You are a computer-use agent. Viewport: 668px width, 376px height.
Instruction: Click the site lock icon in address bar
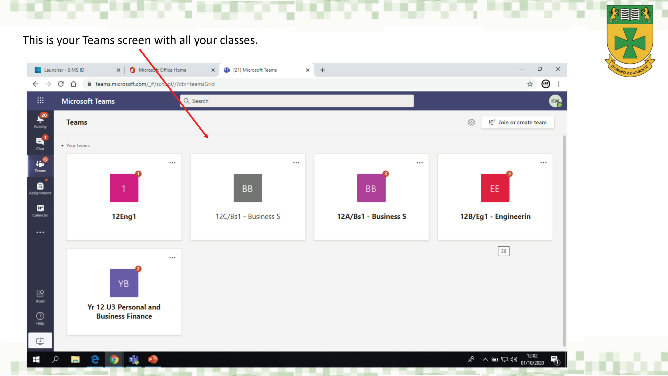coord(89,84)
